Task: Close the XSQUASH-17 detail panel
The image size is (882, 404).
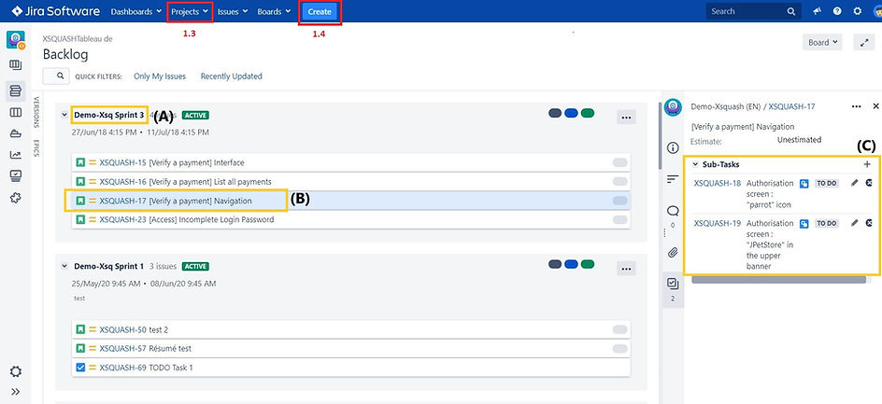Action: click(875, 105)
